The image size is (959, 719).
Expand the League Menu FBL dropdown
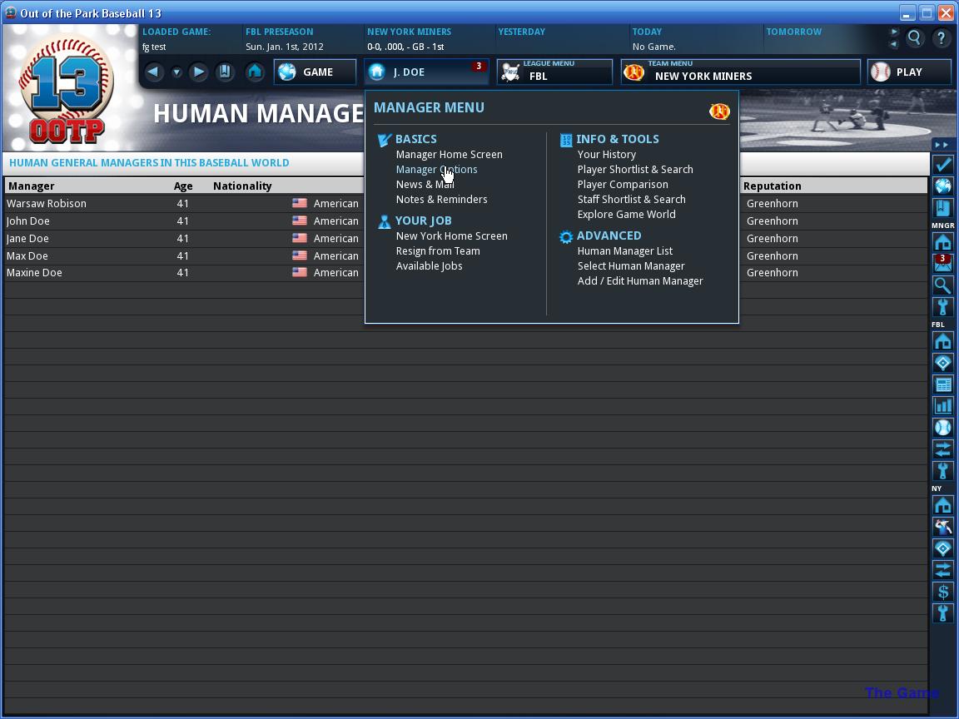pyautogui.click(x=554, y=72)
